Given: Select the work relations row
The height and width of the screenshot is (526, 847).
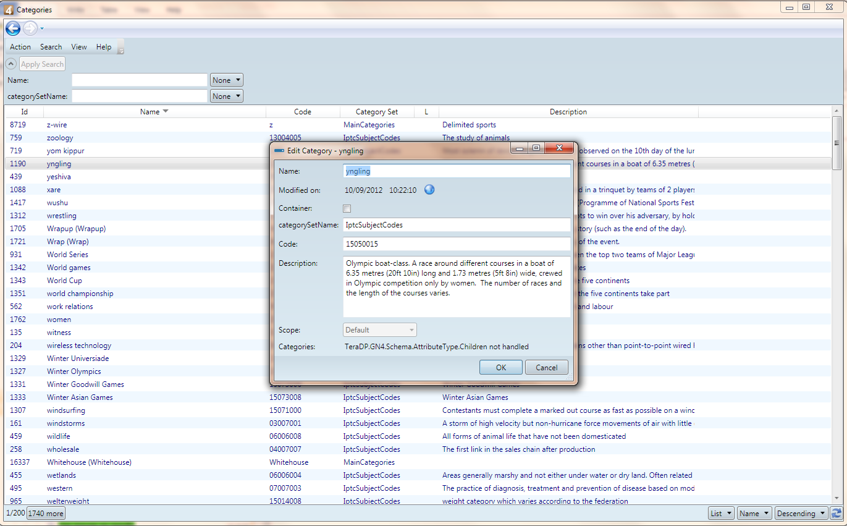Looking at the screenshot, I should 419,307.
